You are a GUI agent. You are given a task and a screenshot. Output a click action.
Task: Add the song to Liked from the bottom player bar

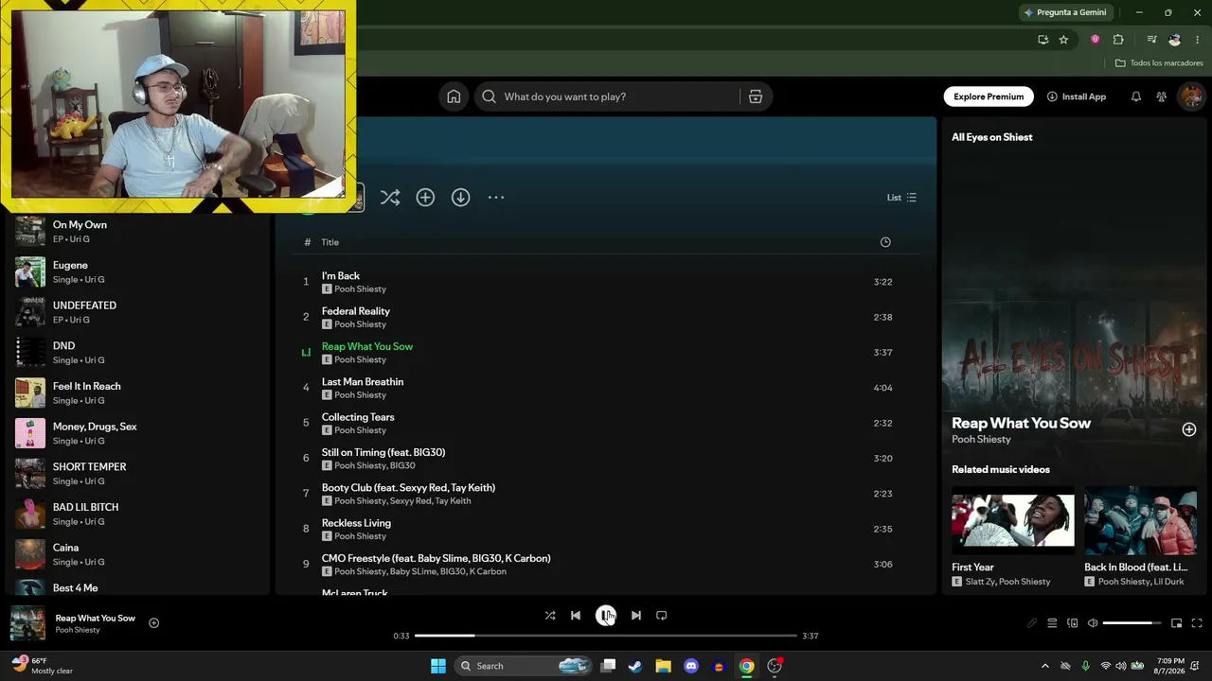[x=153, y=623]
